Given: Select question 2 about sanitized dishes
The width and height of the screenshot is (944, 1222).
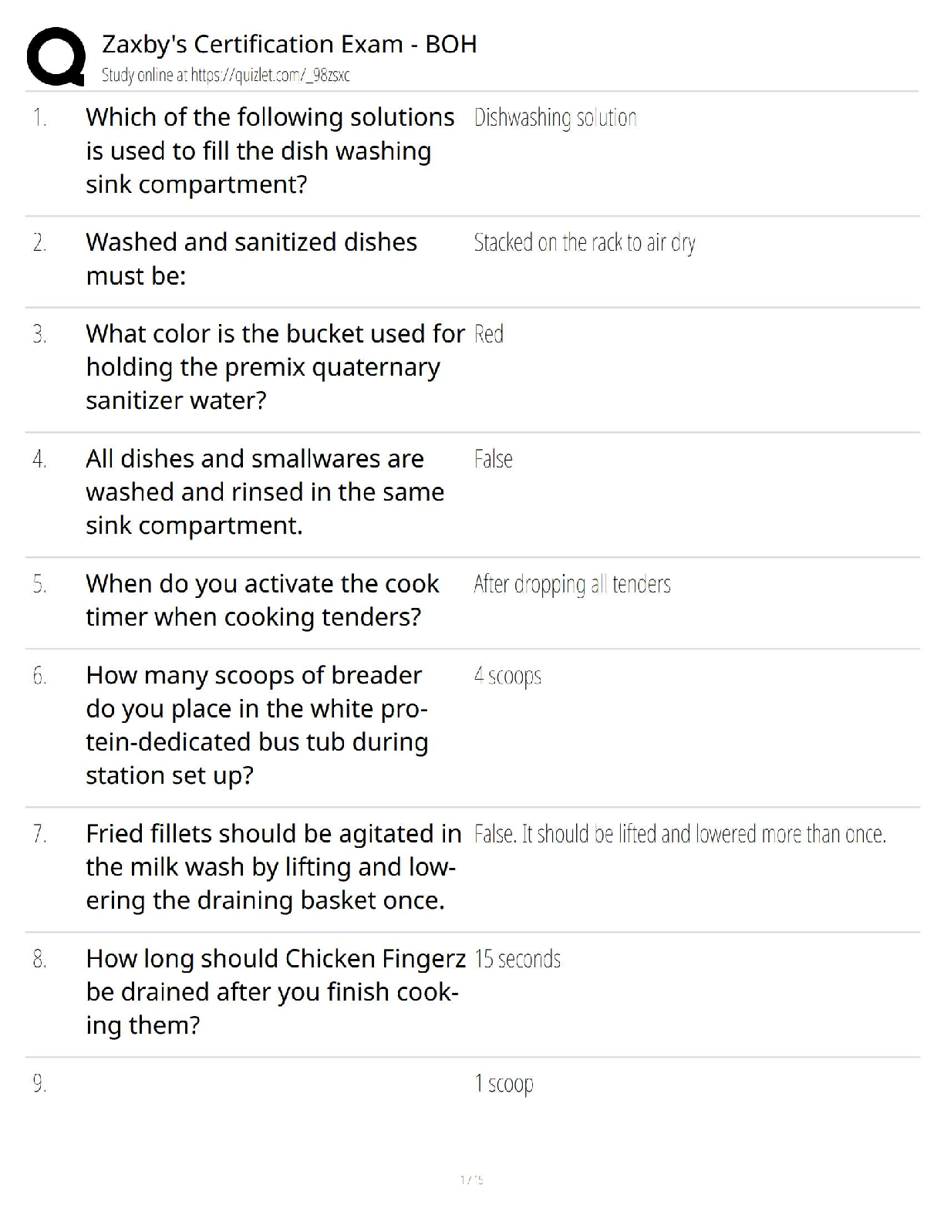Looking at the screenshot, I should click(x=251, y=258).
